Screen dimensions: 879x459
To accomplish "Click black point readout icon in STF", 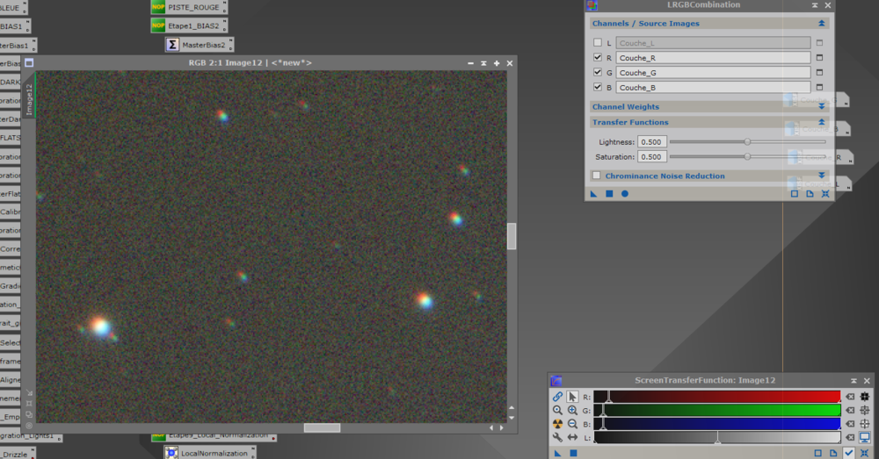I will pyautogui.click(x=864, y=397).
